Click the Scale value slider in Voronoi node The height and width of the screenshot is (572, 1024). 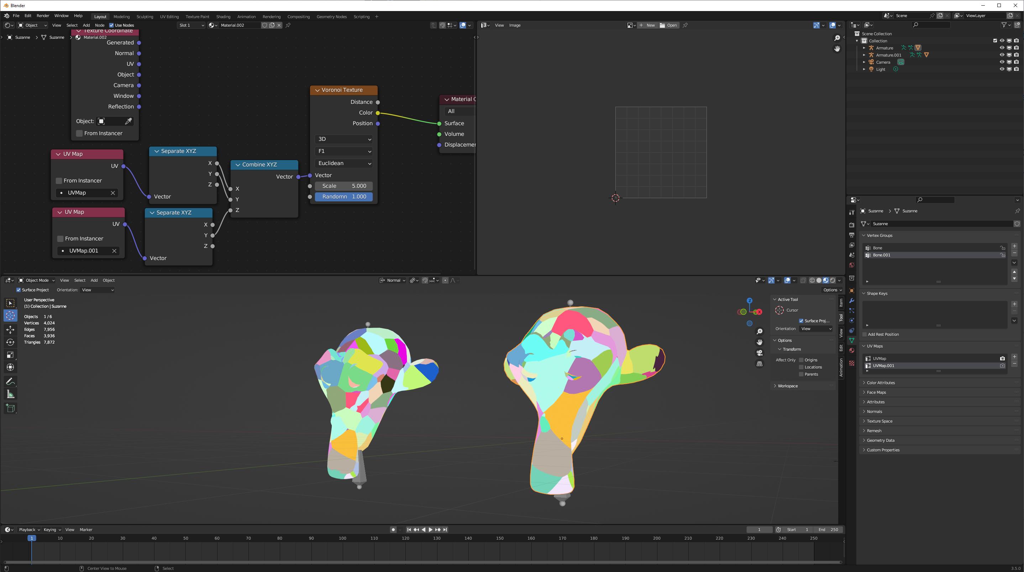344,185
